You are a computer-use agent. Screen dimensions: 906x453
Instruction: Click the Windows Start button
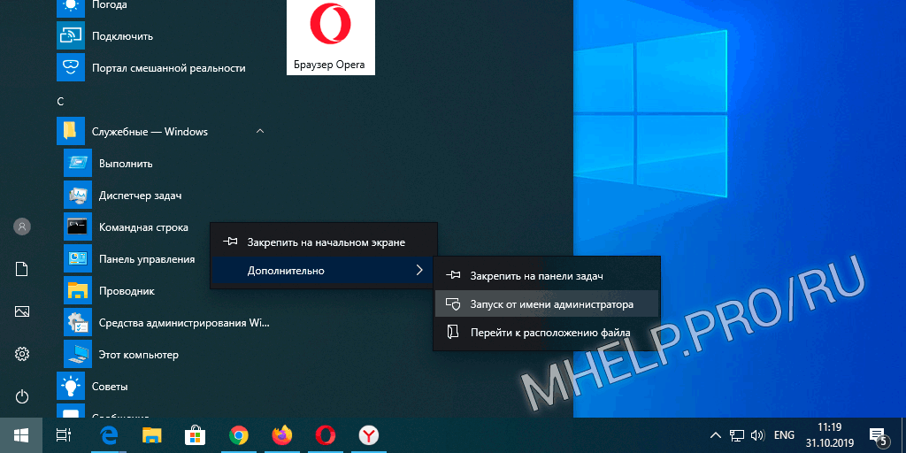(x=21, y=435)
